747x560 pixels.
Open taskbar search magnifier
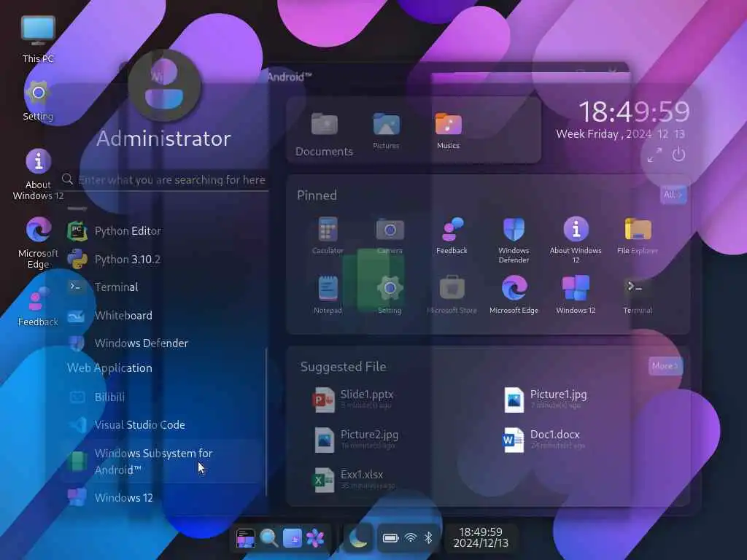(x=268, y=539)
